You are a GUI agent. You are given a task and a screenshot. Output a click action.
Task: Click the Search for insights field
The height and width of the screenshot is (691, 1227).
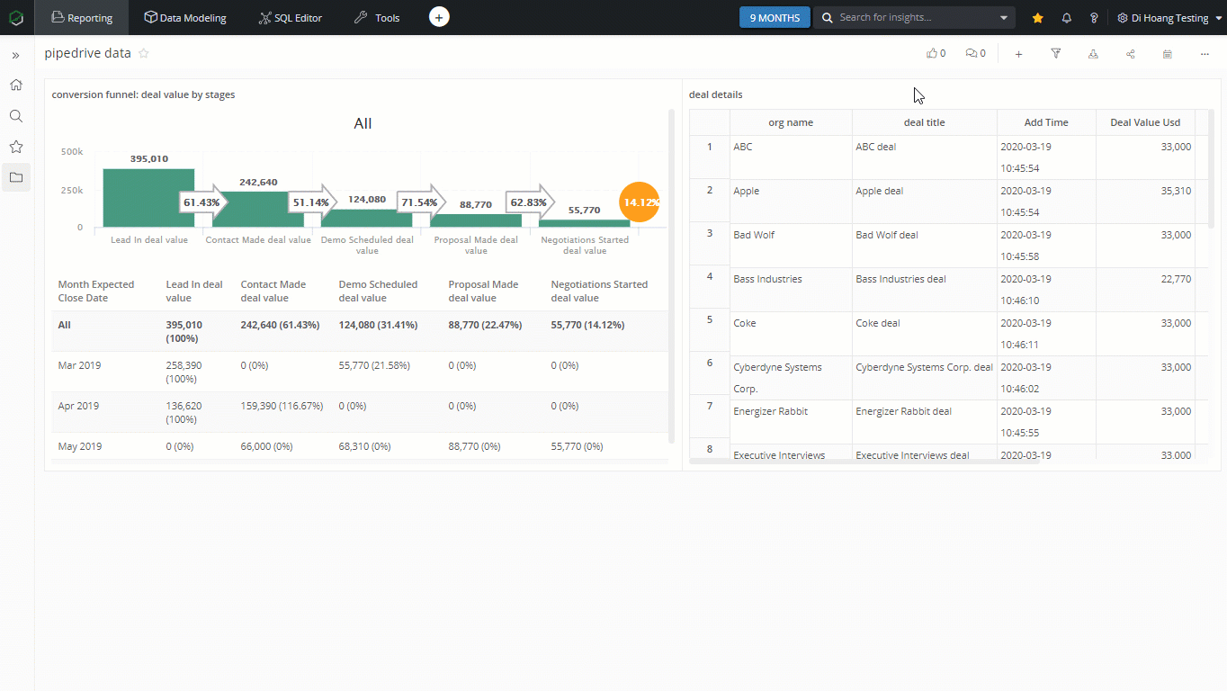[x=909, y=18]
